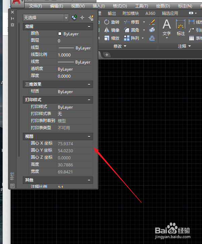Click the 颜色 ByLayer color swatch
The height and width of the screenshot is (244, 202).
pos(60,34)
